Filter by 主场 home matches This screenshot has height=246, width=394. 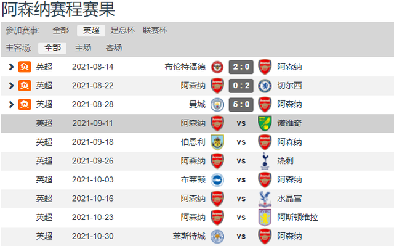coord(83,48)
